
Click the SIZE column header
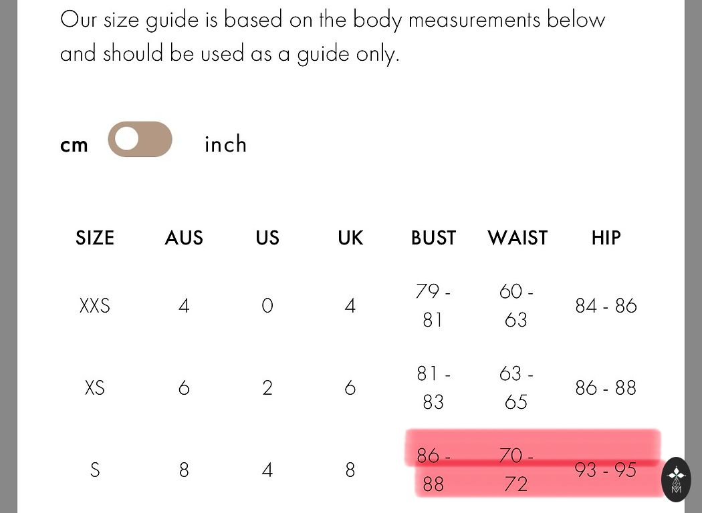(x=95, y=238)
